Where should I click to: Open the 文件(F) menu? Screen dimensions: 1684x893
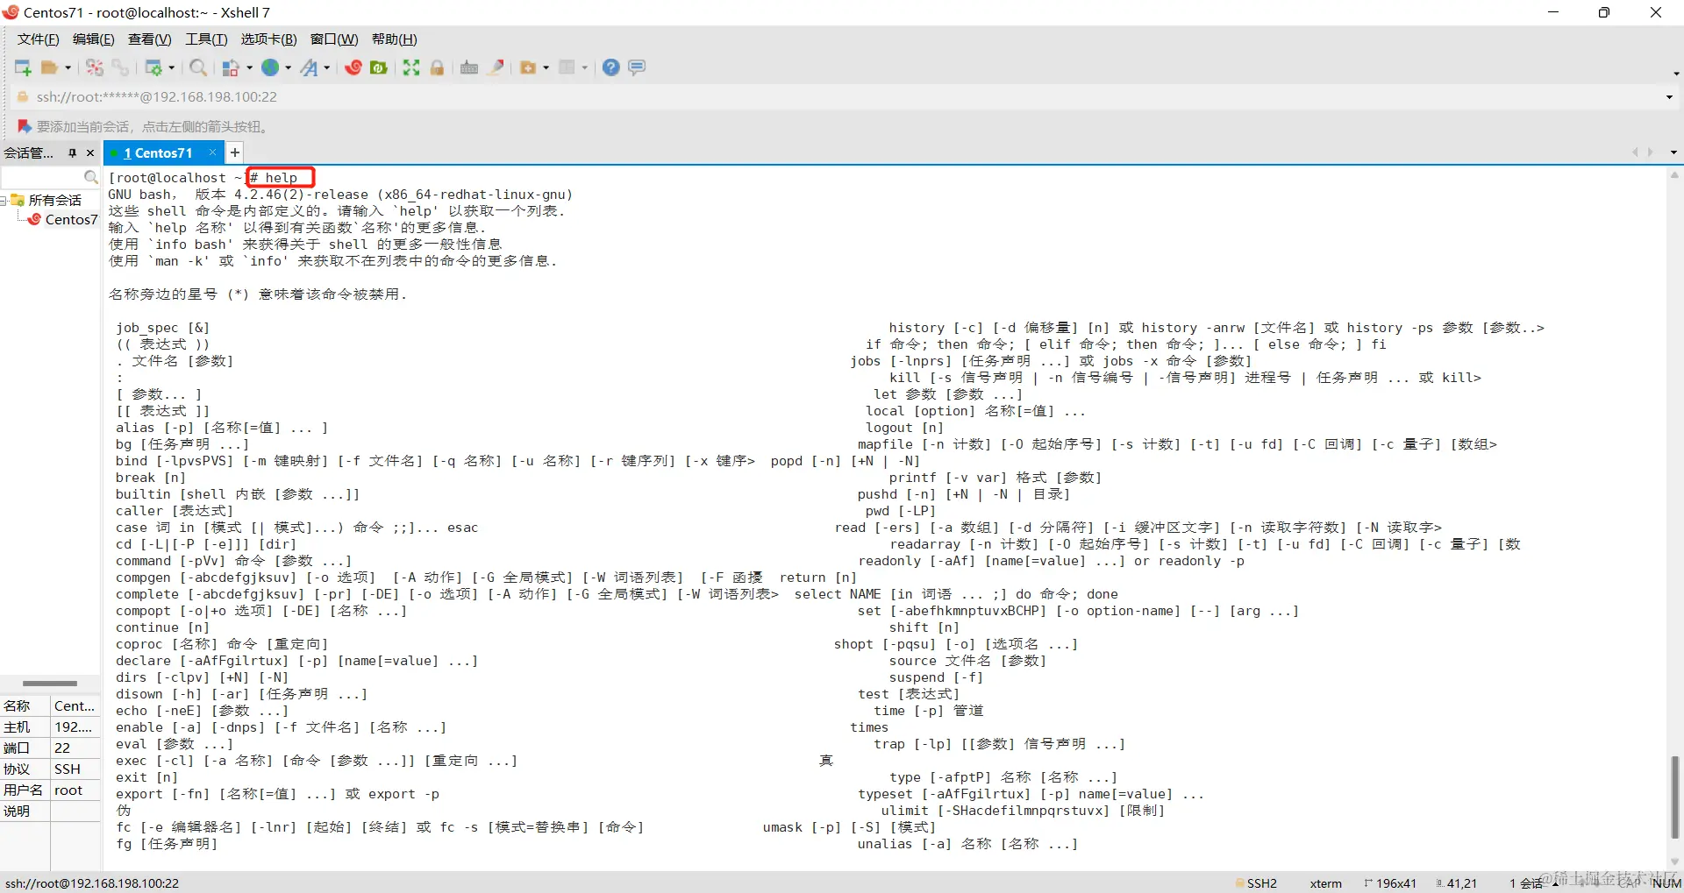click(39, 39)
